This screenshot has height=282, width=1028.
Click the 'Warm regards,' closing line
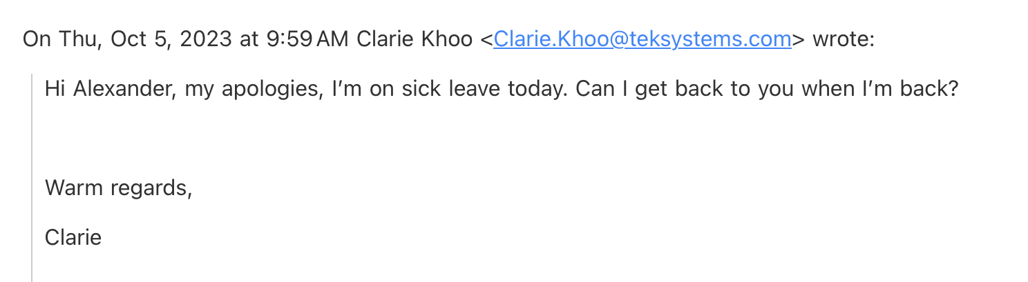[118, 188]
